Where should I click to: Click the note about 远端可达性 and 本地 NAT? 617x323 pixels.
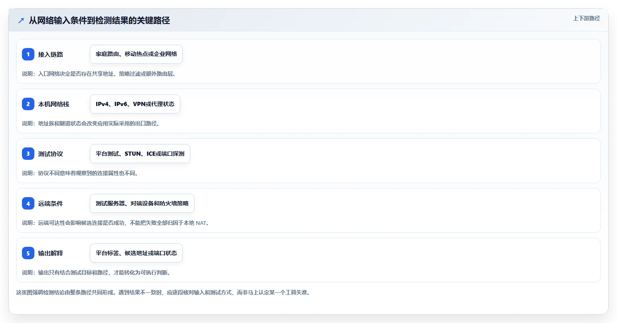click(x=116, y=223)
